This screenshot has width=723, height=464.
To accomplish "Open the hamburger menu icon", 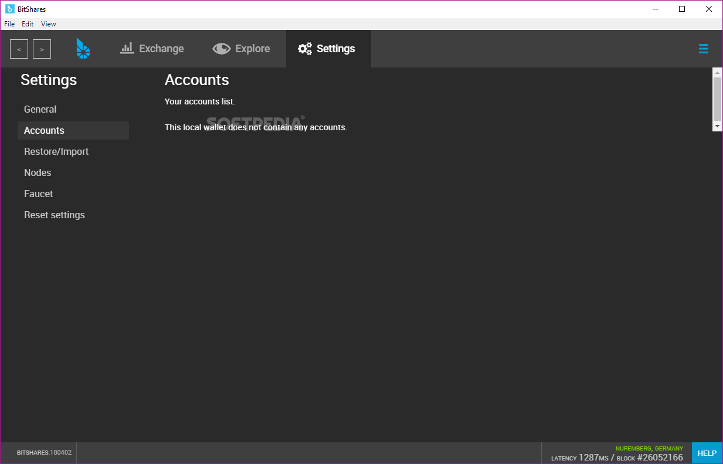I will (x=704, y=49).
